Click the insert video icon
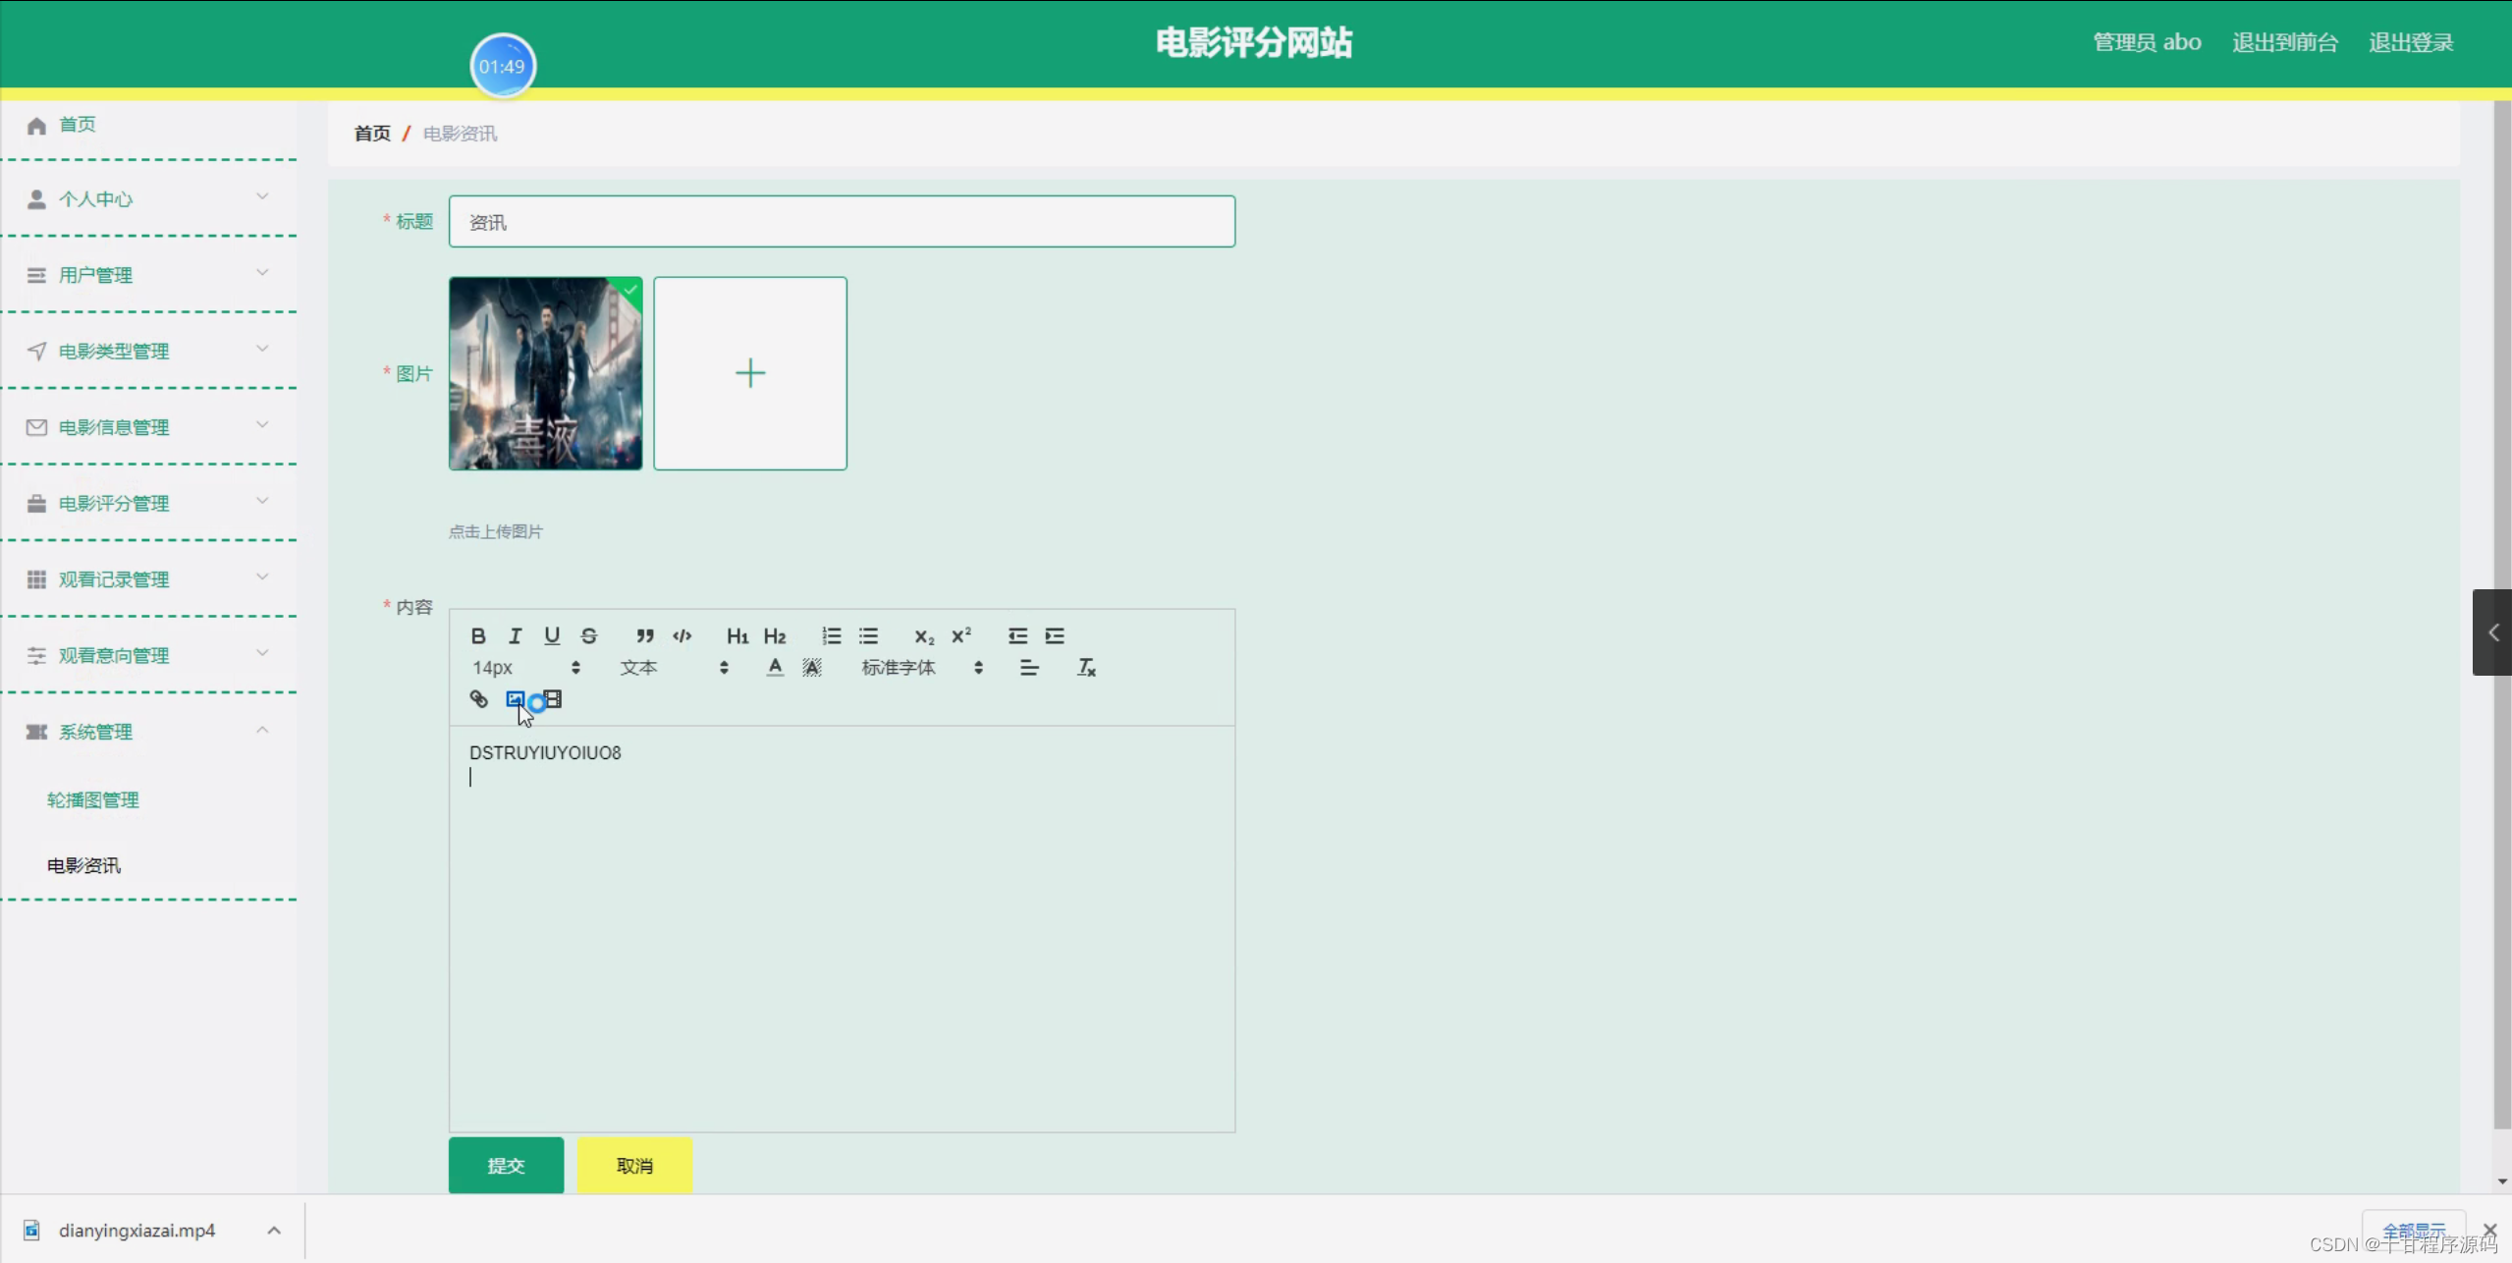Viewport: 2512px width, 1263px height. [554, 699]
